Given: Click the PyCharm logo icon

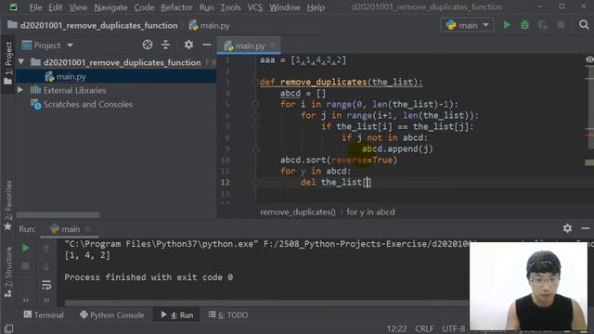Looking at the screenshot, I should click(13, 6).
